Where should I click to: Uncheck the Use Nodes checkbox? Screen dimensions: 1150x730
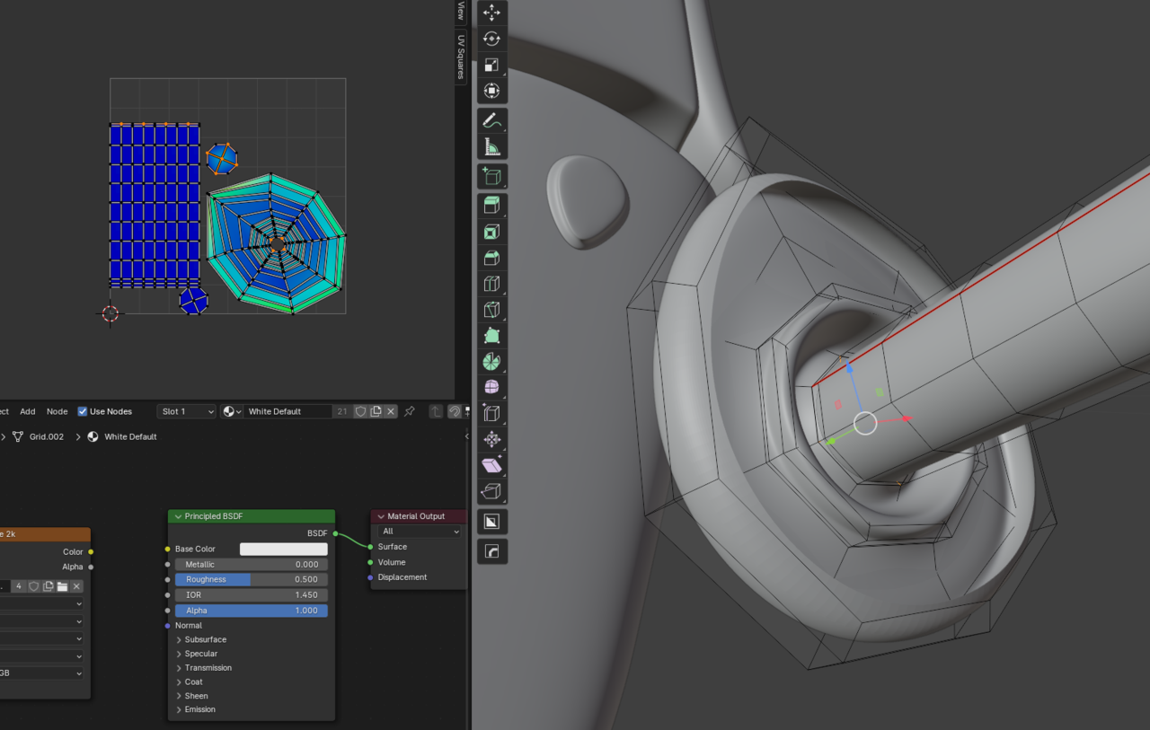click(83, 411)
